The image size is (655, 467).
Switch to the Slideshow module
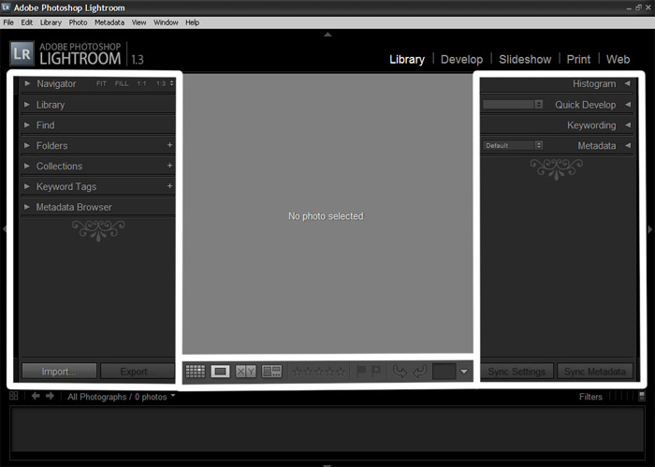pos(525,59)
